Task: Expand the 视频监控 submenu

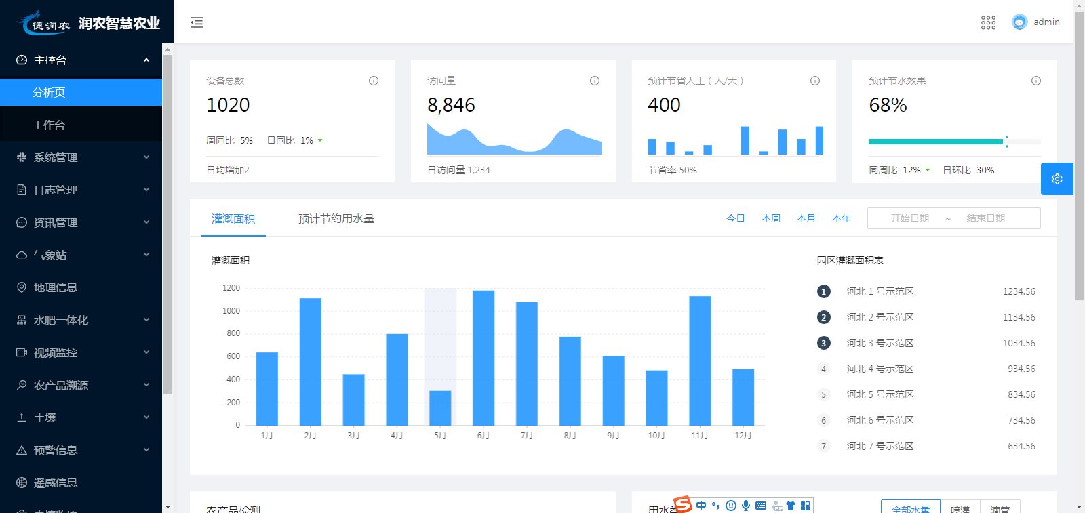Action: 81,352
